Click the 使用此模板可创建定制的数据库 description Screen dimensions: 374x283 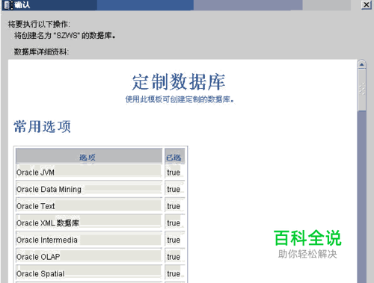pyautogui.click(x=180, y=99)
